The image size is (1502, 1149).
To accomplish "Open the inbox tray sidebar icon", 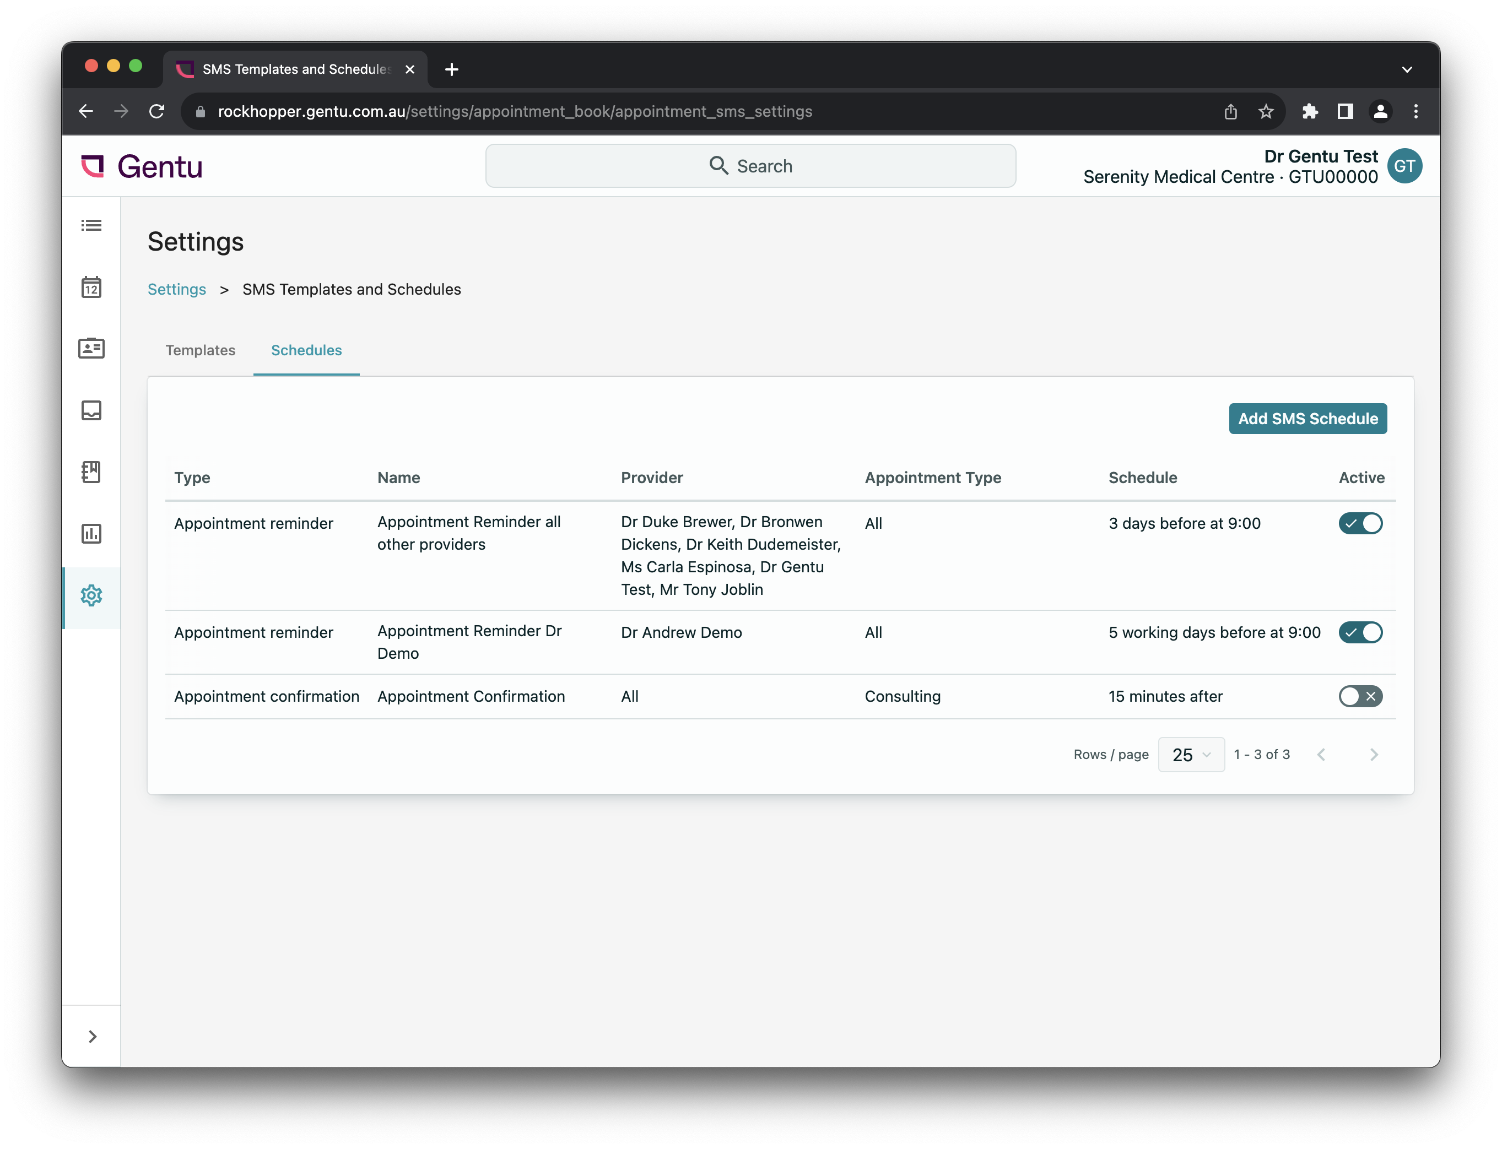I will click(91, 410).
